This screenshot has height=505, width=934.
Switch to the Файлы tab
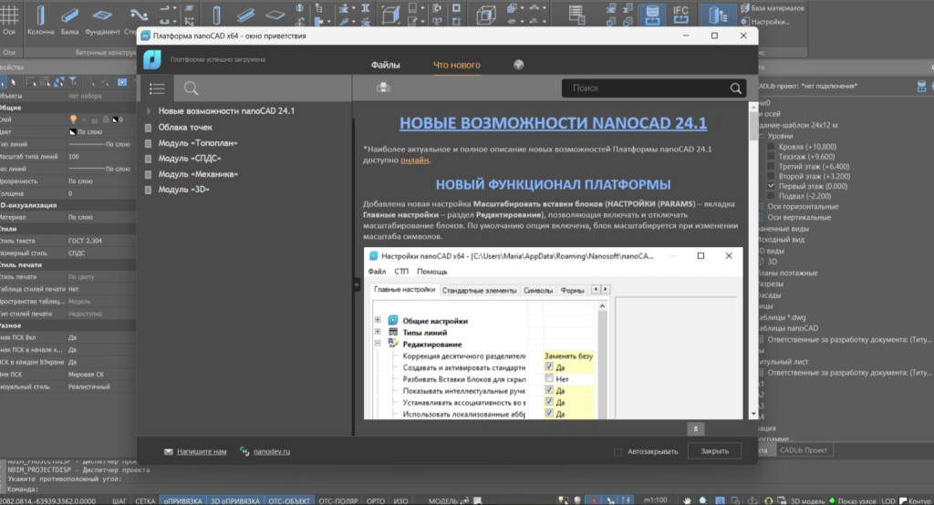[x=385, y=65]
